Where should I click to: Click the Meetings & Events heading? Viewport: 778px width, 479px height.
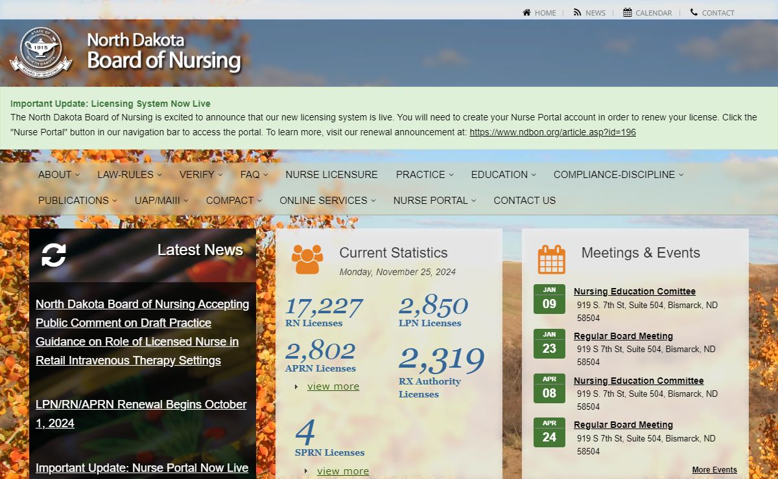[641, 253]
